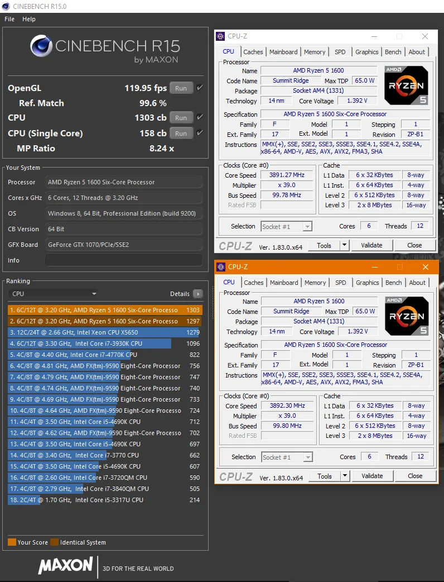Click the Ryzen 5 logo in lower CPU-Z
This screenshot has width=444, height=582.
pyautogui.click(x=407, y=316)
